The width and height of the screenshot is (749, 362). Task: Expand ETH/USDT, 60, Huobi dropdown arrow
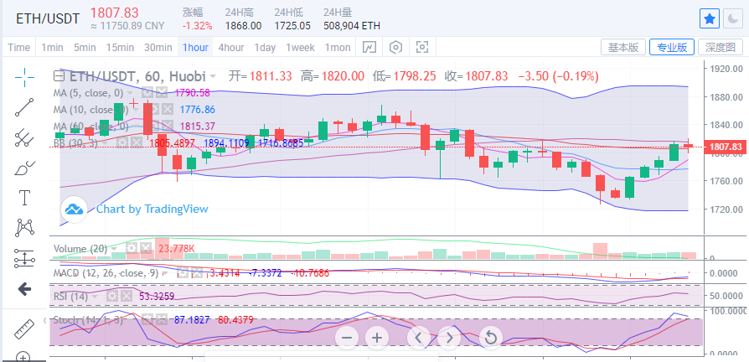[x=213, y=76]
